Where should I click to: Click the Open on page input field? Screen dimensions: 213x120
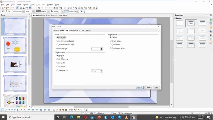pyautogui.click(x=96, y=49)
